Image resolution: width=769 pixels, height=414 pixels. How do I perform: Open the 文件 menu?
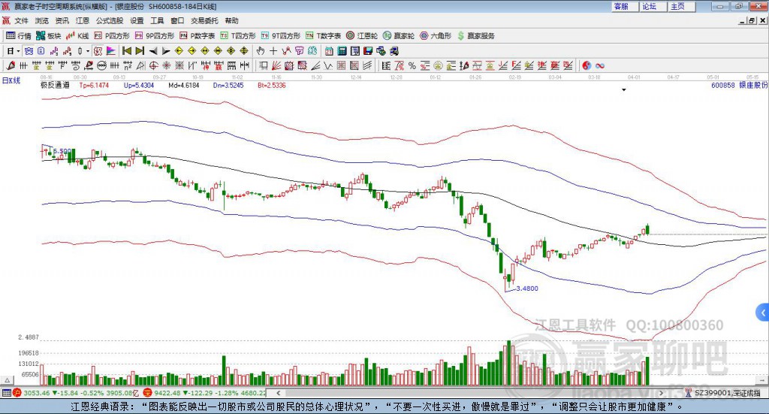tap(22, 20)
